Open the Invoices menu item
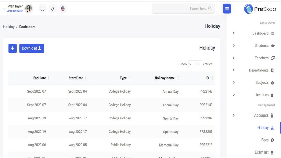 [x=262, y=95]
